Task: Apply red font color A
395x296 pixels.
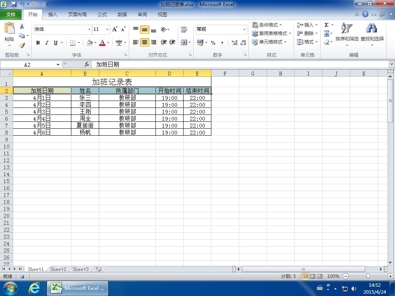Action: [x=102, y=43]
